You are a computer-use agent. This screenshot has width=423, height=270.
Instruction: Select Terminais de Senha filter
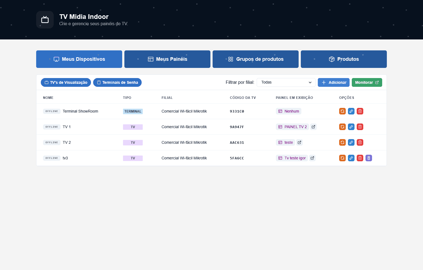[117, 82]
